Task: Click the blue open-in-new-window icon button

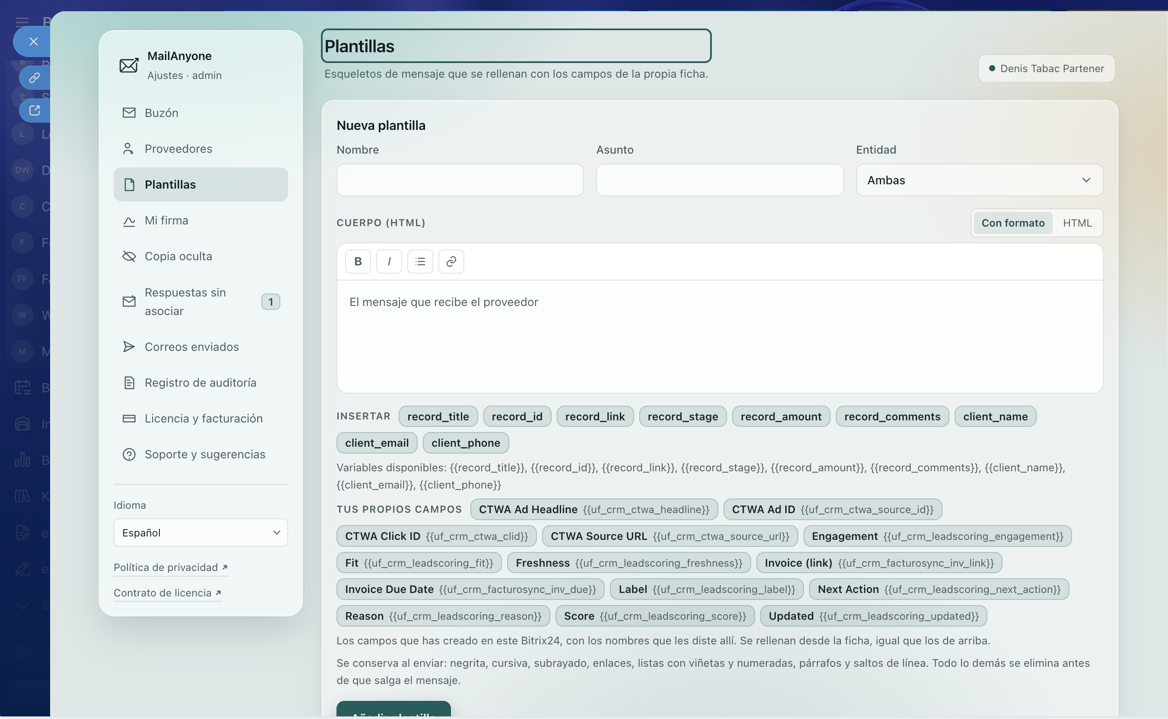Action: [34, 110]
